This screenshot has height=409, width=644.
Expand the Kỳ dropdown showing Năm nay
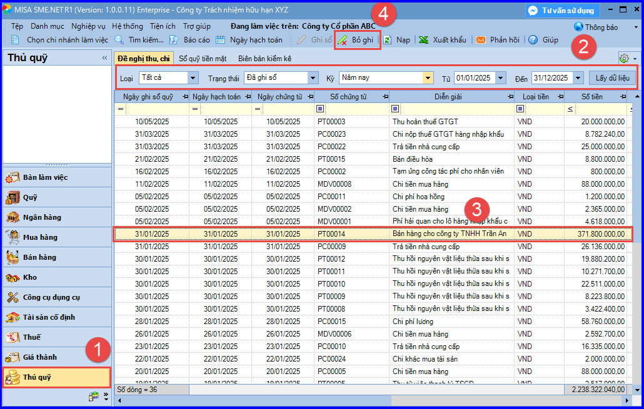428,78
